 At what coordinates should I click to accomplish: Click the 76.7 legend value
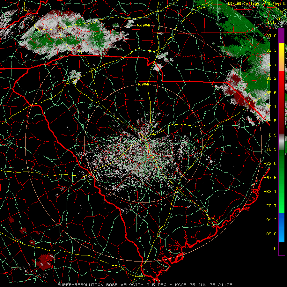[271, 64]
